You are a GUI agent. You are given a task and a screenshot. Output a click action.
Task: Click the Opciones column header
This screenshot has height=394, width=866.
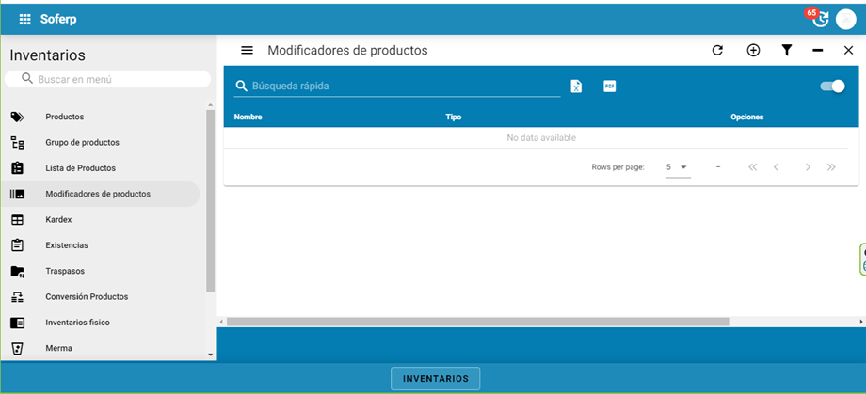tap(746, 117)
